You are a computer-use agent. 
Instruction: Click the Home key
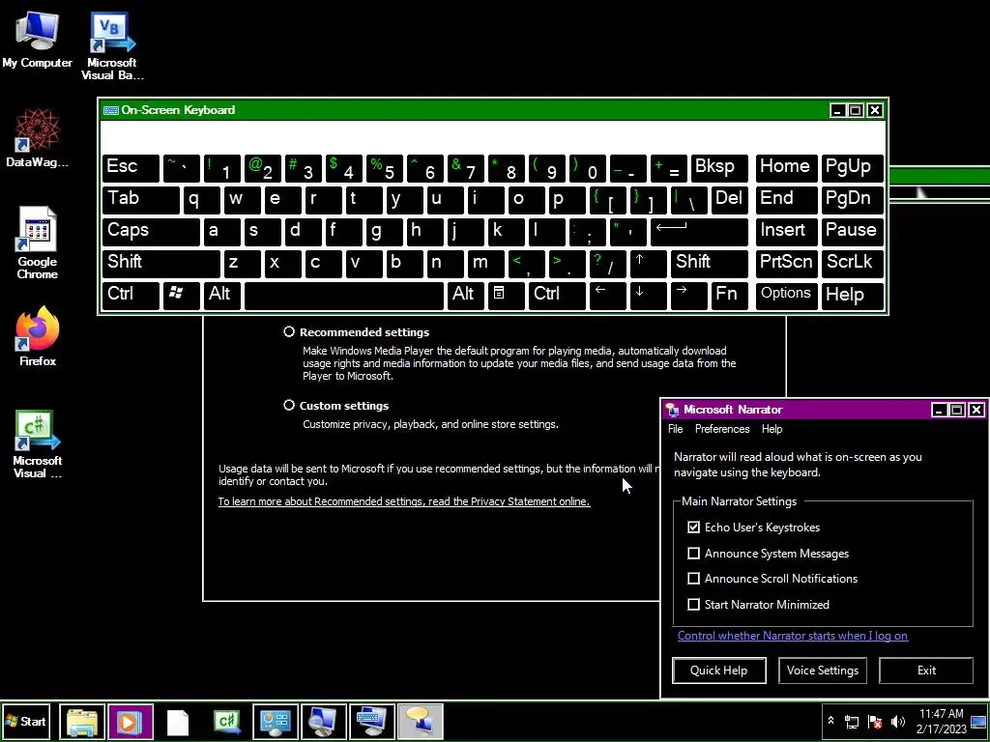786,168
